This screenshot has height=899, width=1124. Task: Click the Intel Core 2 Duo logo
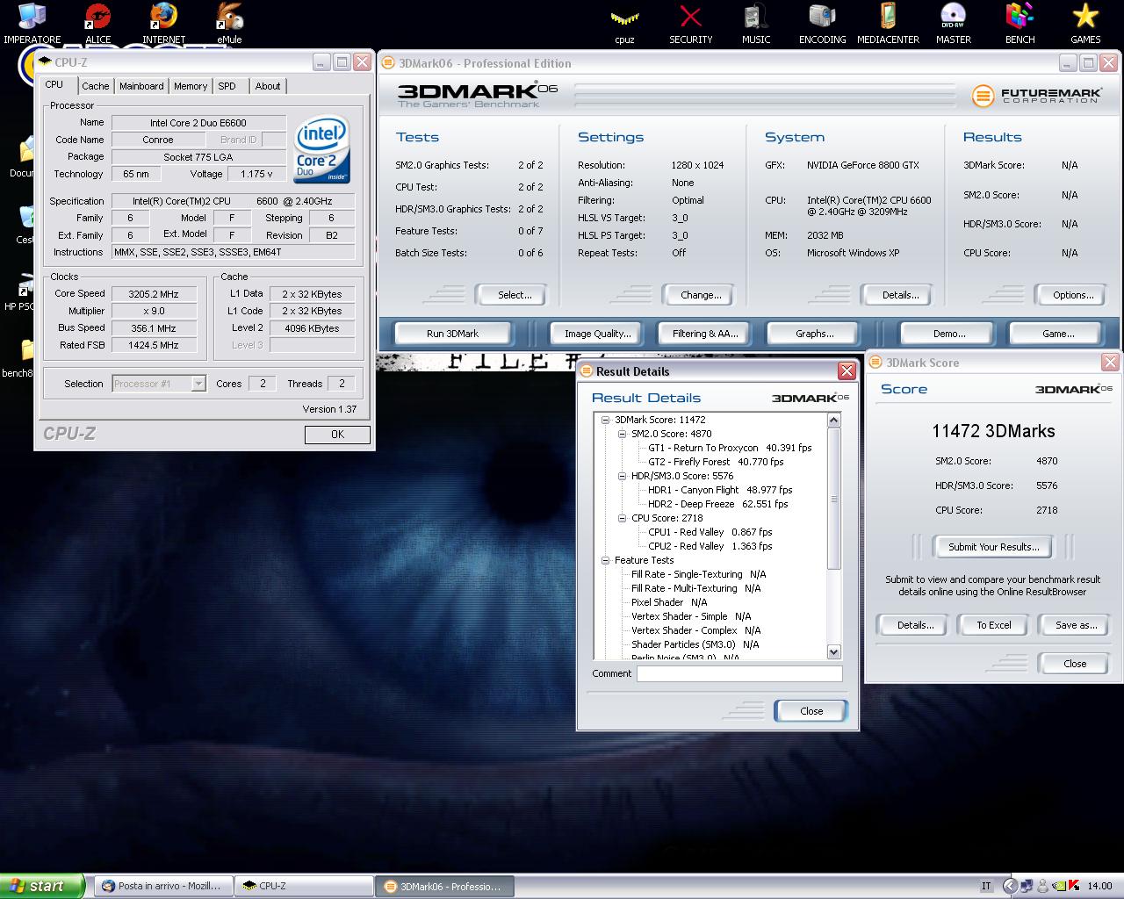tap(322, 148)
